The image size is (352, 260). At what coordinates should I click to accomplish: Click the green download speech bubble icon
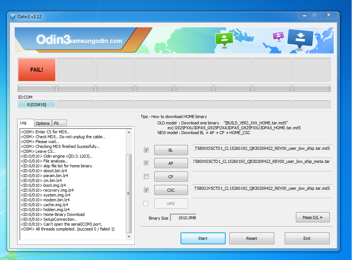click(224, 39)
